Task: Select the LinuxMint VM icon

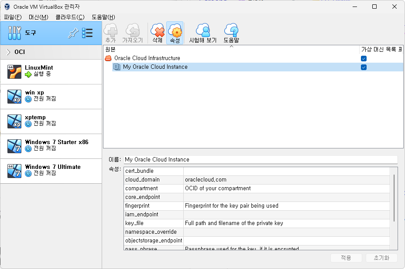Action: pos(14,72)
